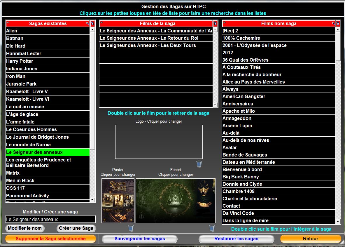345x247 pixels.
Task: Click the magnifier icon in Films hors saga header
Action: (x=334, y=24)
